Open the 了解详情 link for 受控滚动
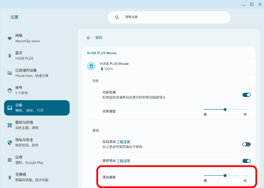 tap(123, 161)
